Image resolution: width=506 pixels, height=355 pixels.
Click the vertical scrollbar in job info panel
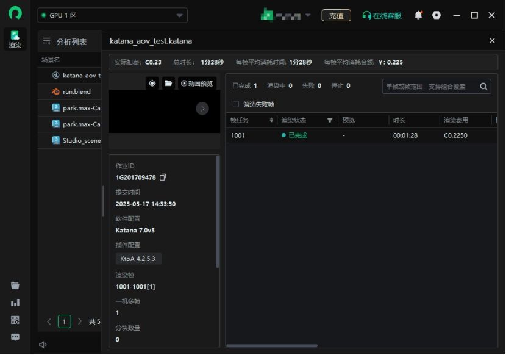tap(218, 212)
